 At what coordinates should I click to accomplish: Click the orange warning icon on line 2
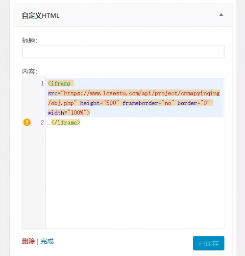[27, 122]
